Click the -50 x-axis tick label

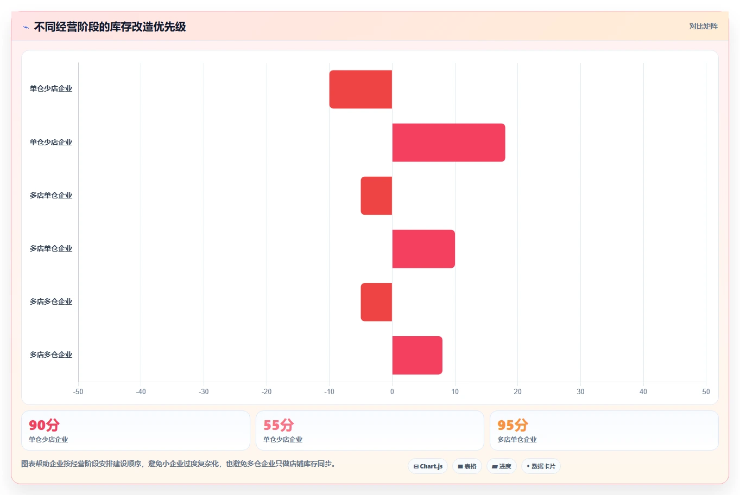[78, 391]
